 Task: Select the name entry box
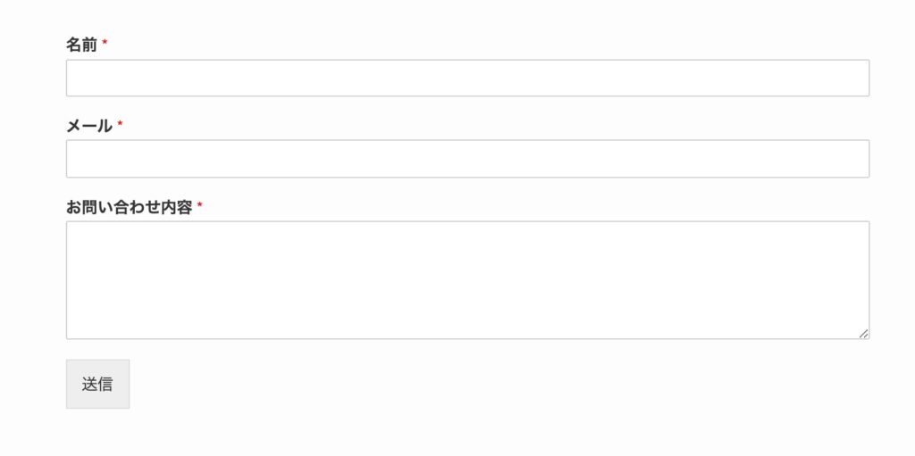point(467,79)
